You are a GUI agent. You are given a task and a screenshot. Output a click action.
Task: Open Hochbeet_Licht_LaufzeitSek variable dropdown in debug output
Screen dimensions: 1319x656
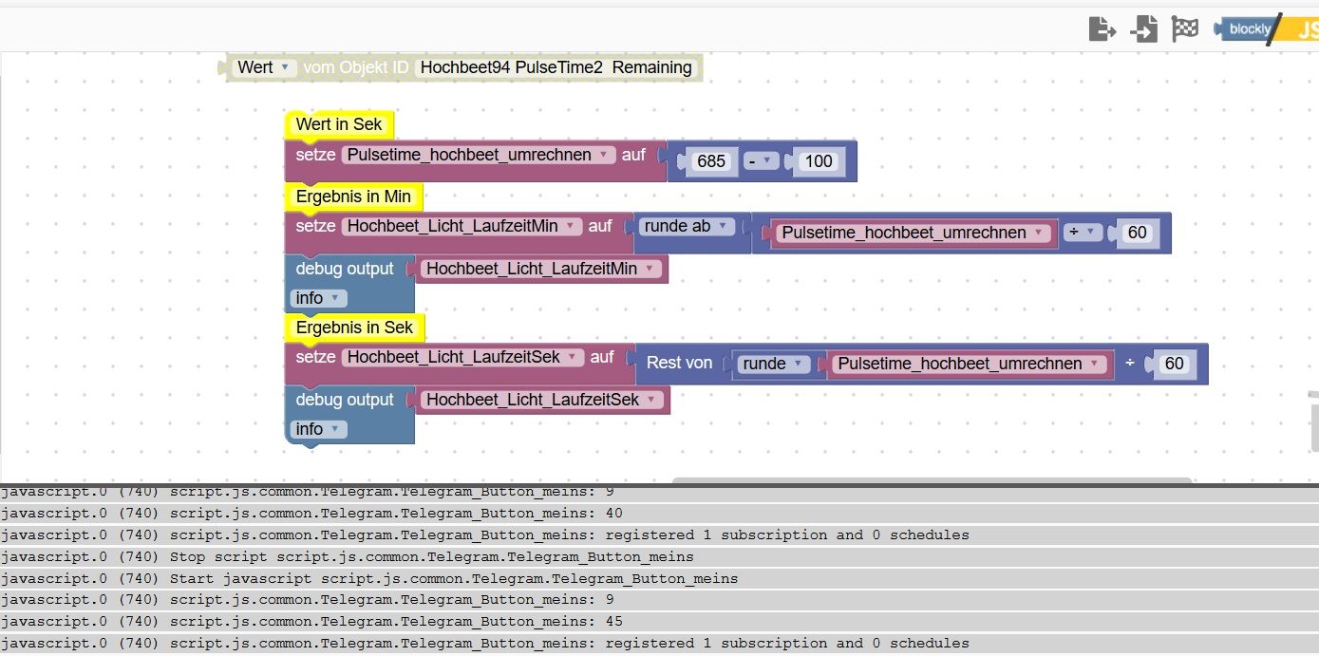pyautogui.click(x=541, y=400)
